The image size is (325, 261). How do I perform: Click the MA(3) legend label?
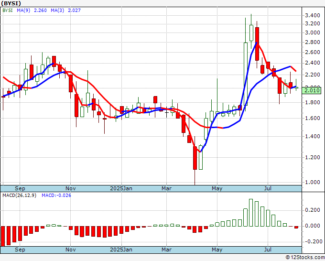point(57,10)
